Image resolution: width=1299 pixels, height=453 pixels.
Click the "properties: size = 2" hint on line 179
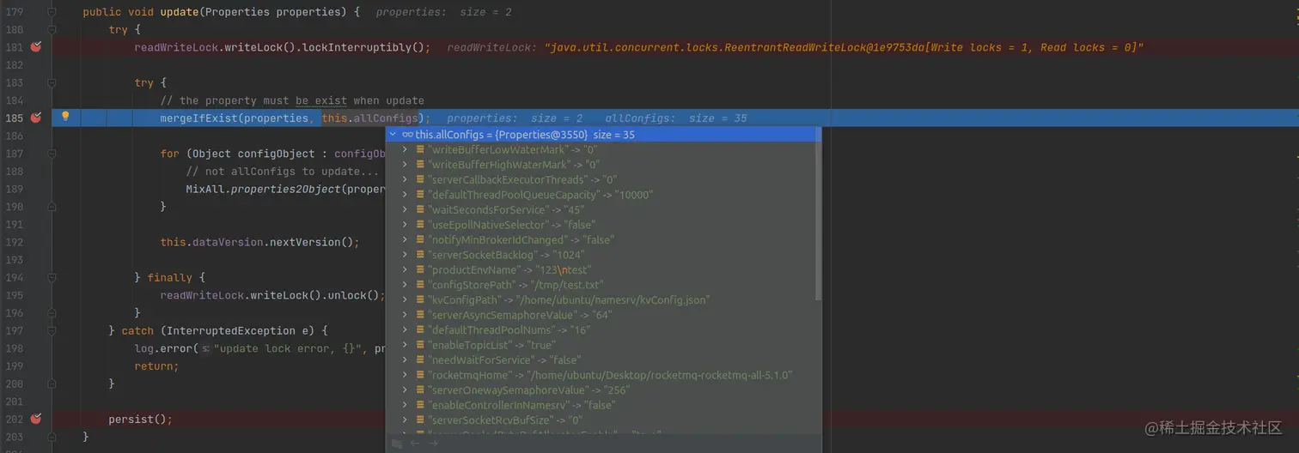[x=444, y=12]
